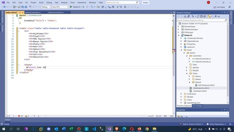Viewport: 234px width, 132px height.
Task: Click Live Share button
Action: [219, 7]
